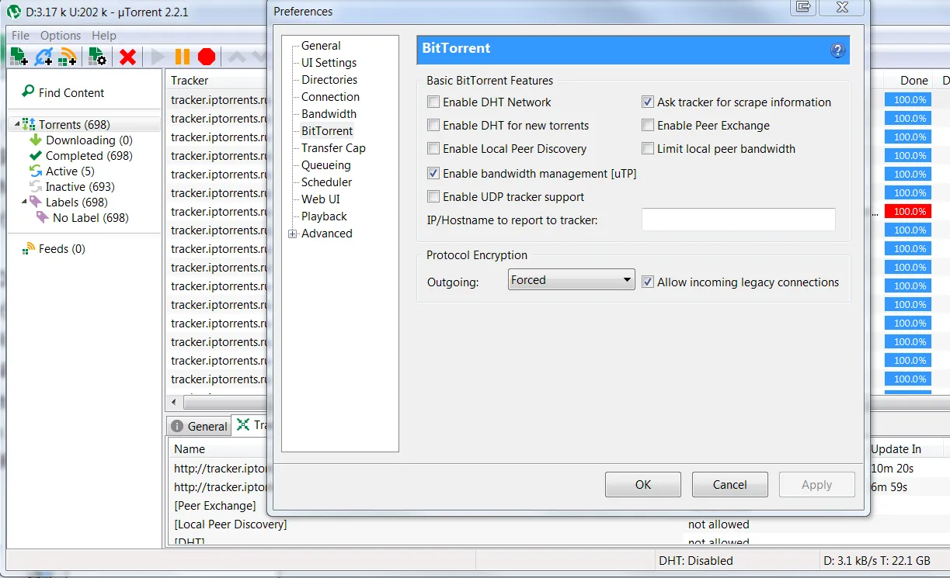
Task: Click the info icon on the lower General tab
Action: click(177, 426)
